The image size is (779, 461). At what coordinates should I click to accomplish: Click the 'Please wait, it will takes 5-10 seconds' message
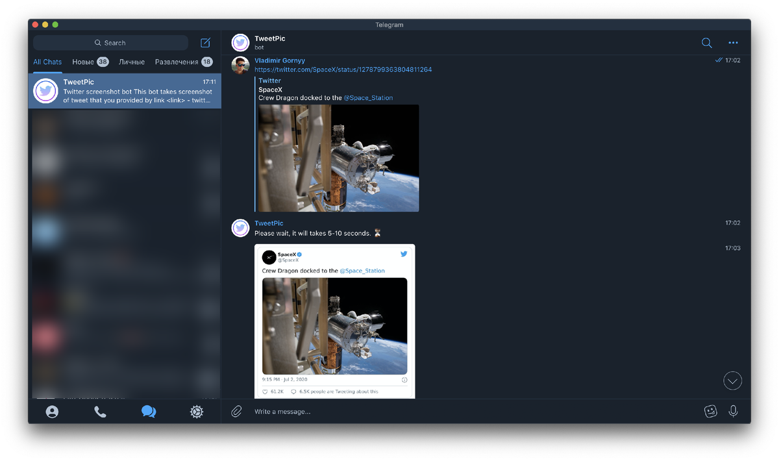pyautogui.click(x=318, y=233)
